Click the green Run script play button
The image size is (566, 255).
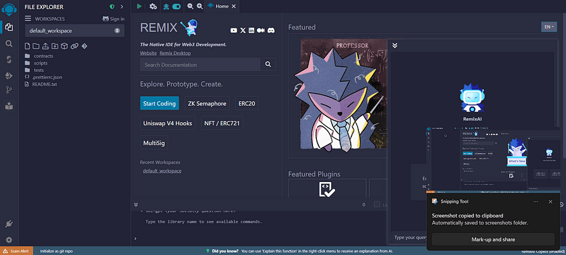coord(139,6)
